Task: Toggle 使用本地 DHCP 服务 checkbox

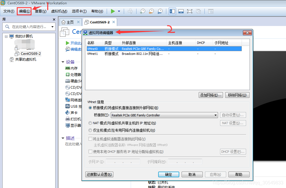Action: (90, 152)
